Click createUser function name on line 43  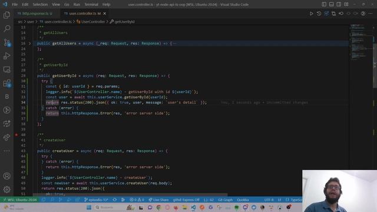coord(63,151)
